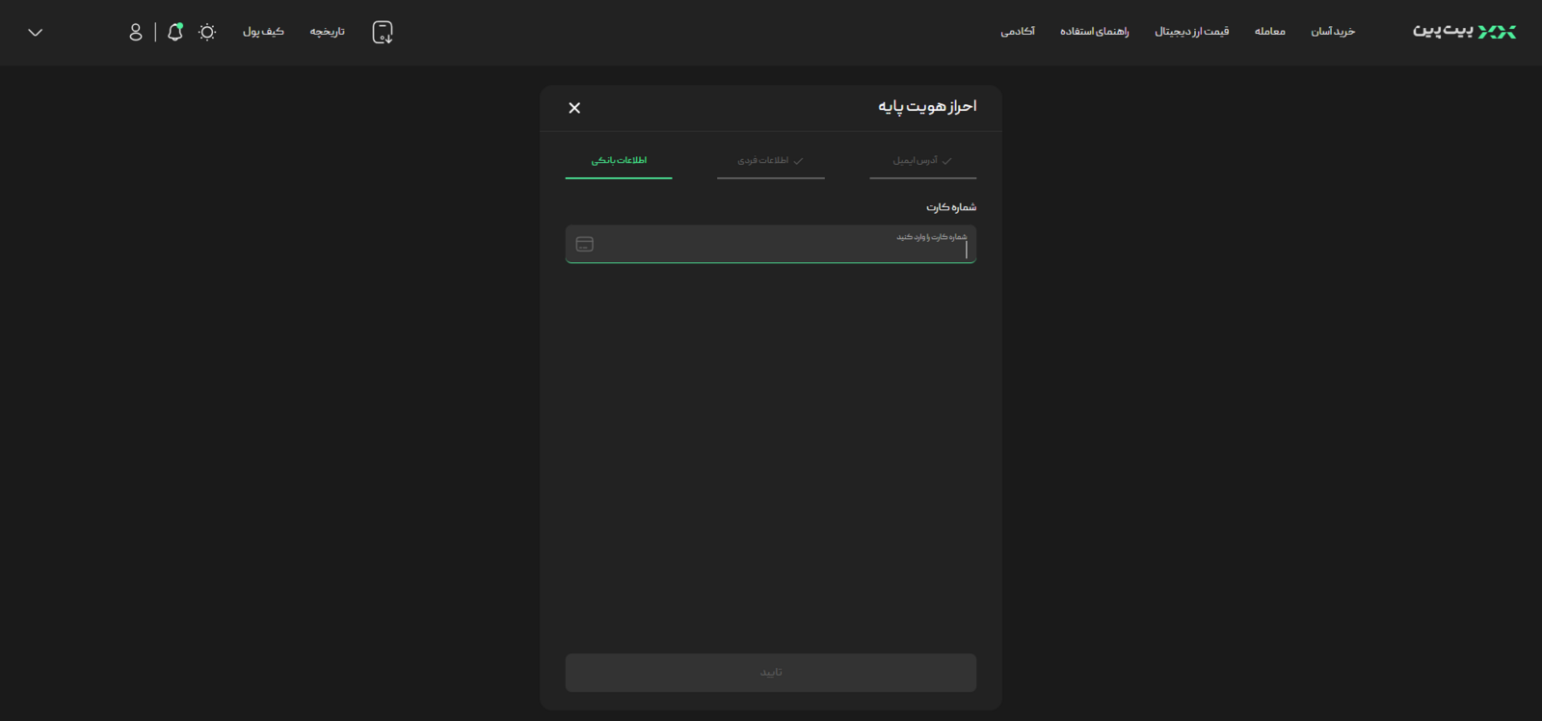Close the احراز هویت پایه dialog

click(574, 108)
